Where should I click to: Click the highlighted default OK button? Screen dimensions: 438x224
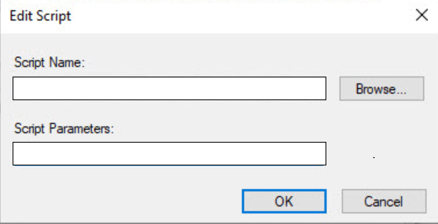tap(284, 202)
